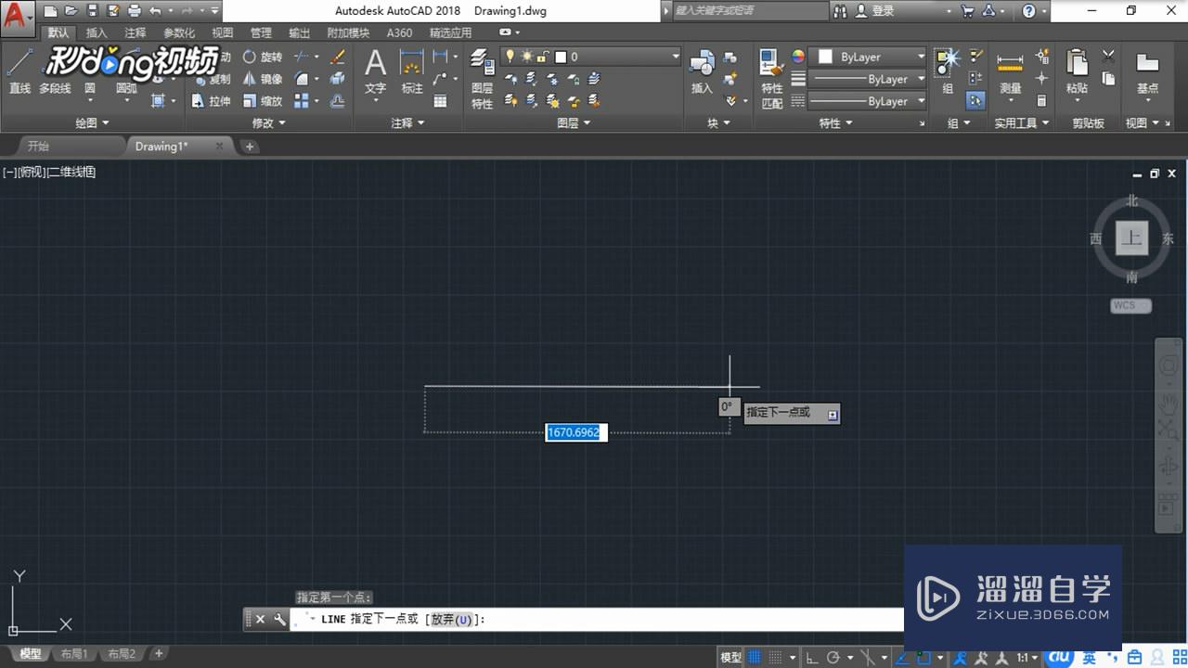Toggle ortho mode in the status bar
This screenshot has width=1188, height=668.
pos(812,656)
